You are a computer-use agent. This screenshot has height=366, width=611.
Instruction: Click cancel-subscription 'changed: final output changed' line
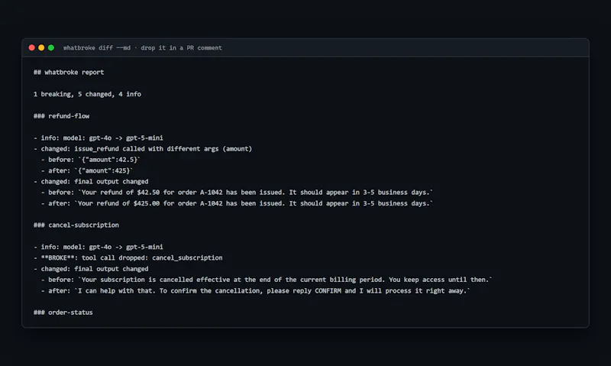[91, 268]
